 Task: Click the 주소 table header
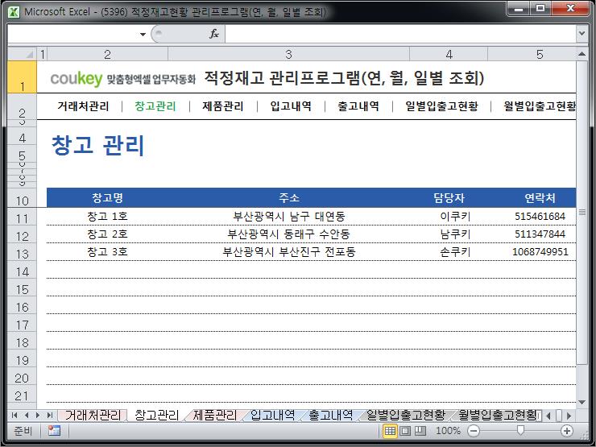pos(288,197)
